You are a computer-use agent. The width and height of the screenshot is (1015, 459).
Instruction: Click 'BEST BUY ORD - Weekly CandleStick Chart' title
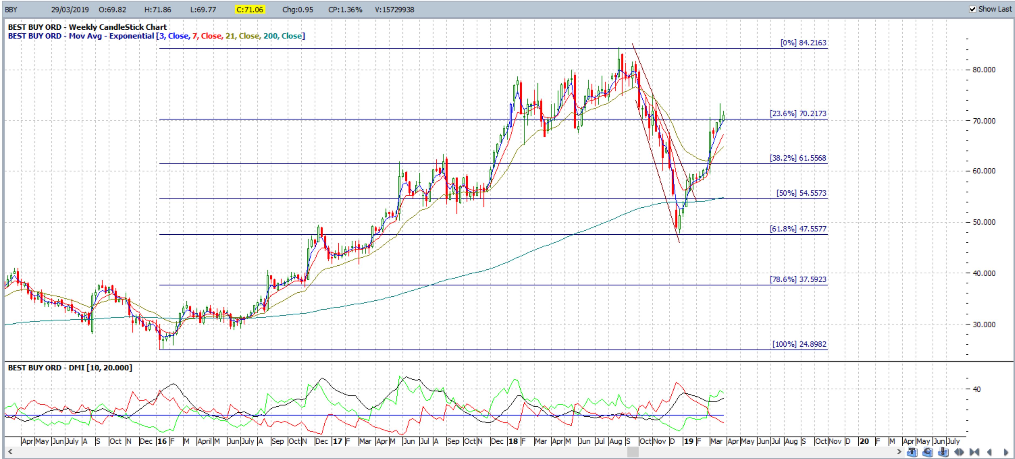click(x=88, y=27)
